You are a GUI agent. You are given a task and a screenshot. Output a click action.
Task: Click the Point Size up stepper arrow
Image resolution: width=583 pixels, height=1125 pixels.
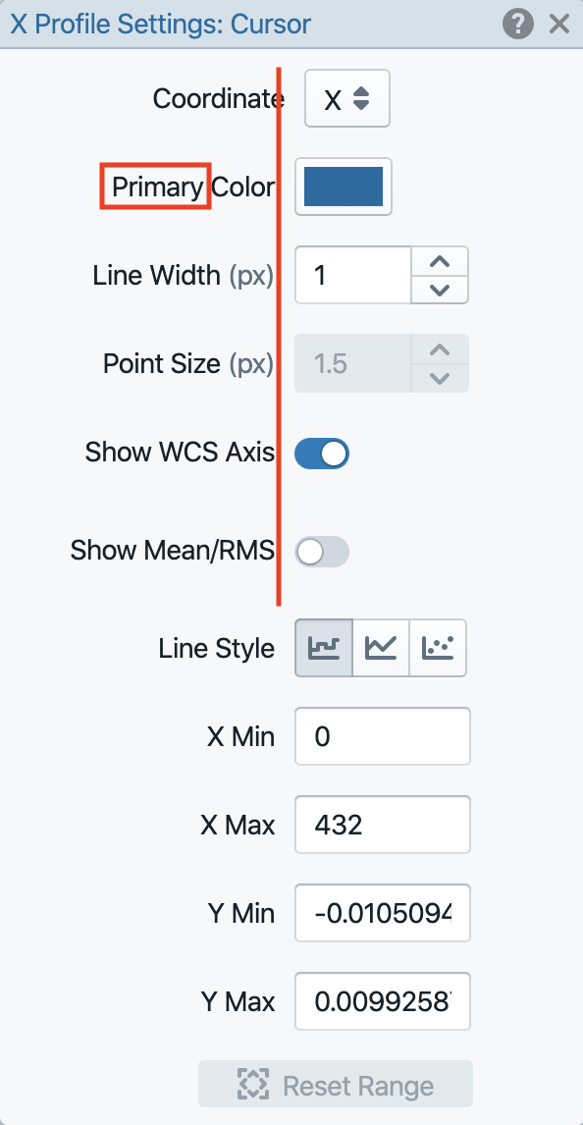pyautogui.click(x=439, y=348)
